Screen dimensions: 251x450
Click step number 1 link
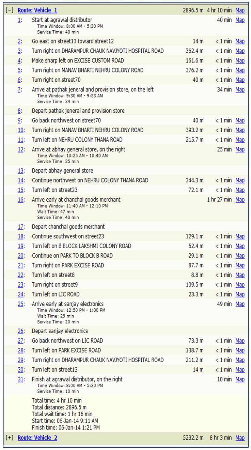[20, 20]
